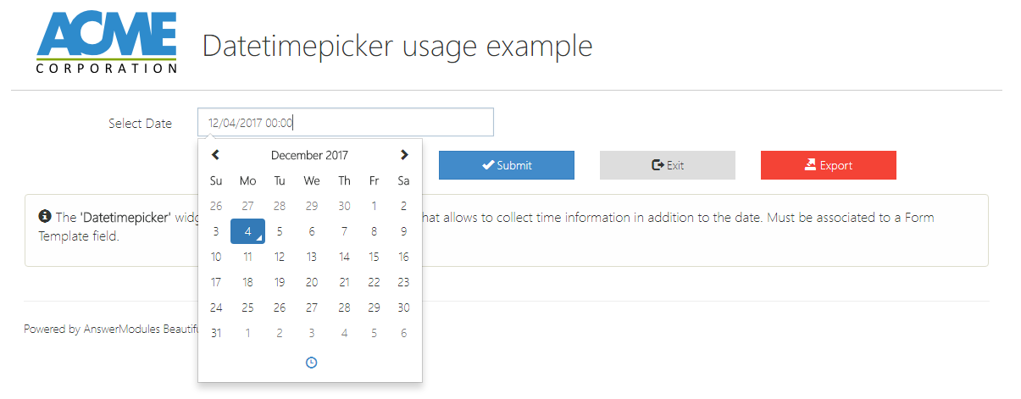Click the Select Date input field

(x=345, y=123)
